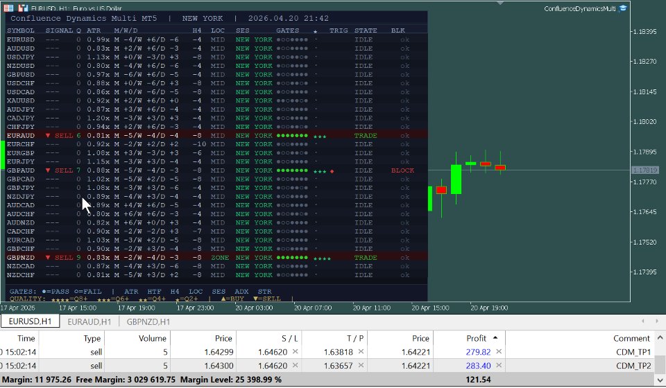Click the green gate dots on EURAUD row
This screenshot has height=388, width=666.
292,136
